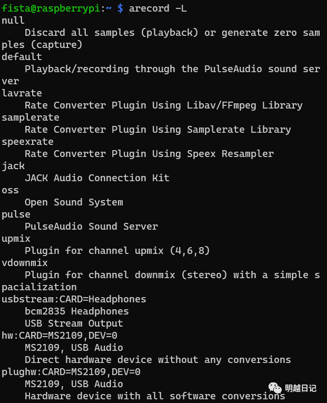The image size is (327, 403).
Task: Click the 'pulse' device name
Action: point(16,214)
